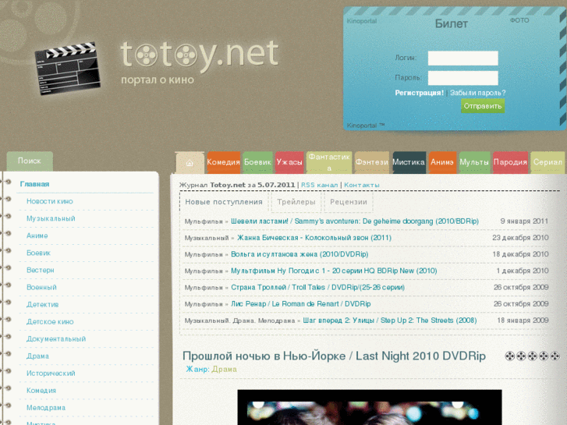Open Жанна Бичевская - Колокольный звон entry
Viewport: 567px width, 425px height.
(x=314, y=238)
